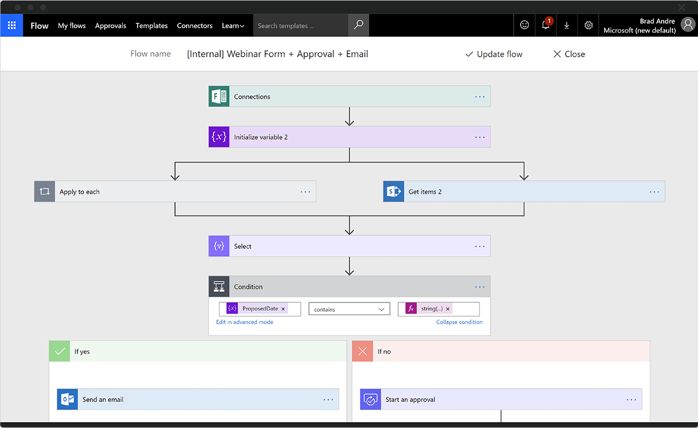Click the Outlook icon on Send an email
This screenshot has width=698, height=428.
coord(68,399)
